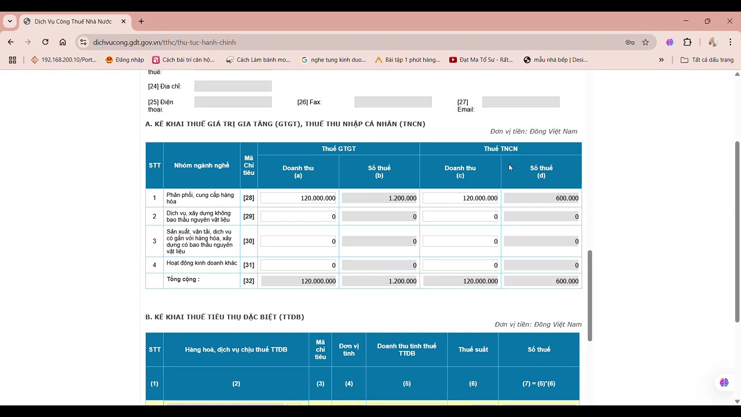Image resolution: width=741 pixels, height=417 pixels.
Task: Open the Đăng nhập bookmark
Action: pyautogui.click(x=124, y=60)
